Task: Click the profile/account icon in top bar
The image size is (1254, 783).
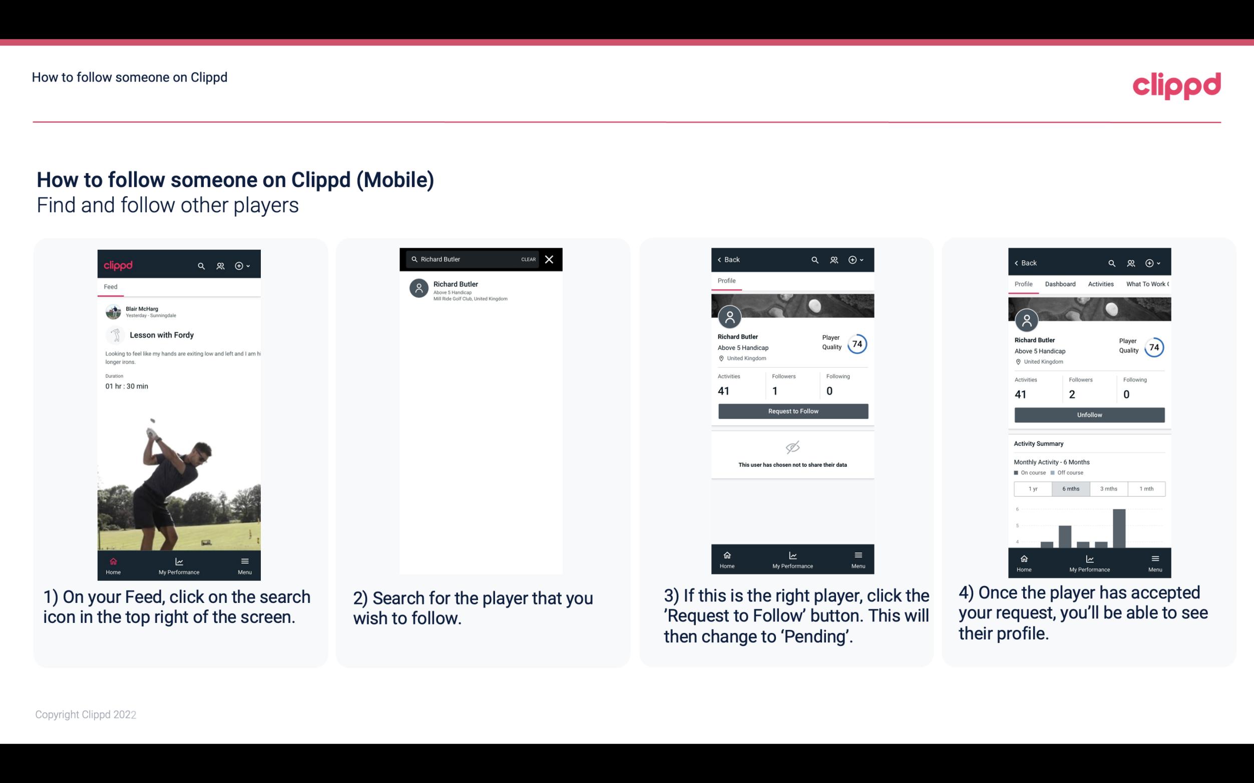Action: (x=219, y=264)
